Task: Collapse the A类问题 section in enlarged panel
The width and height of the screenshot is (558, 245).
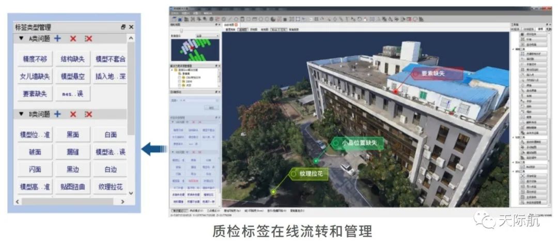Action: [x=21, y=38]
